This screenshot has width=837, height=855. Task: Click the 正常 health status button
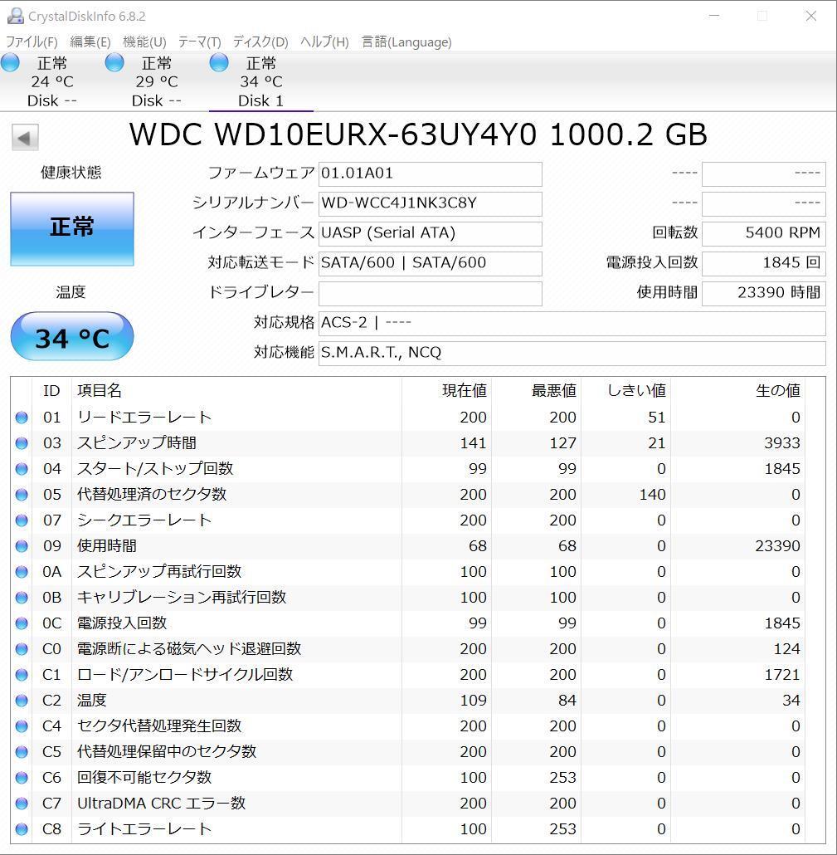point(72,229)
